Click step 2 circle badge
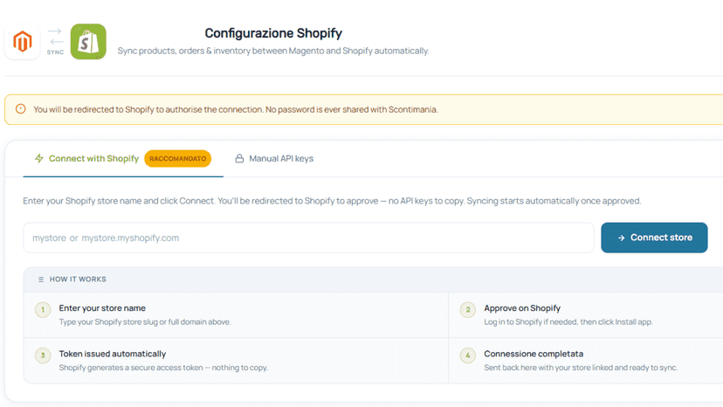 [467, 310]
